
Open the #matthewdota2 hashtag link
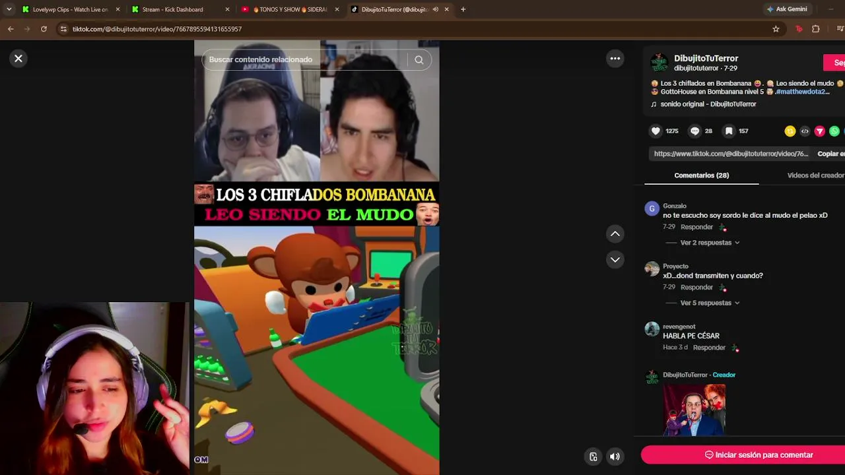[802, 92]
